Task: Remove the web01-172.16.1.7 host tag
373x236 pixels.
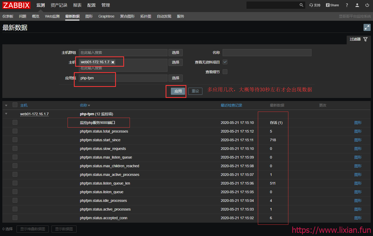Action: [113, 62]
